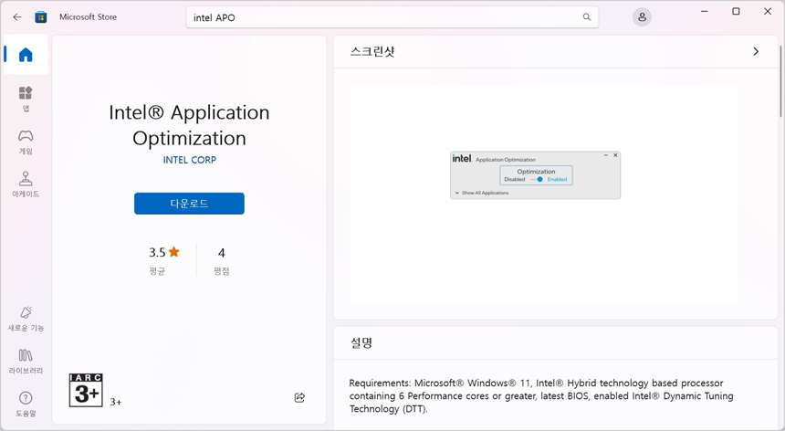Open the user profile account icon
This screenshot has height=431, width=785.
pos(642,17)
